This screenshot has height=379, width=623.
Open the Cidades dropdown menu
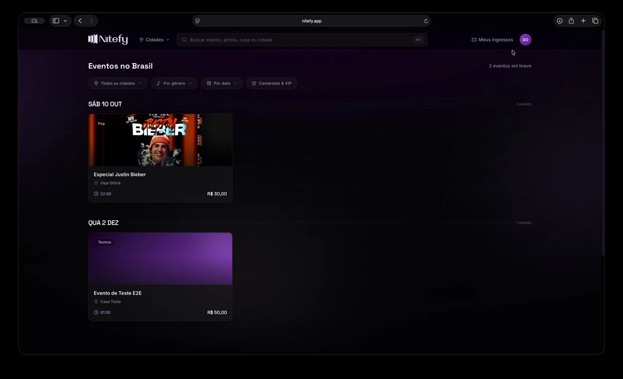pos(154,40)
